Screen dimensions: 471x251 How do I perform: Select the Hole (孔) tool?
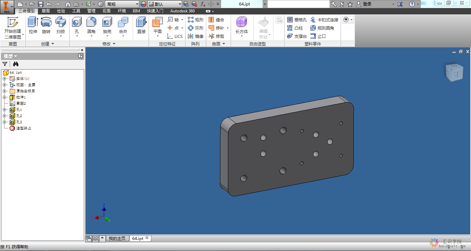pos(77,27)
